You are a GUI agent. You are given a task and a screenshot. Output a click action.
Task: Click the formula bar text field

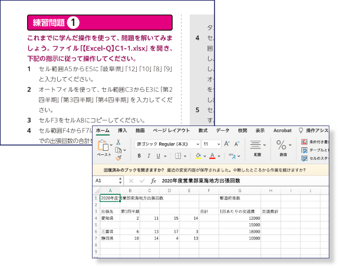[x=244, y=181]
